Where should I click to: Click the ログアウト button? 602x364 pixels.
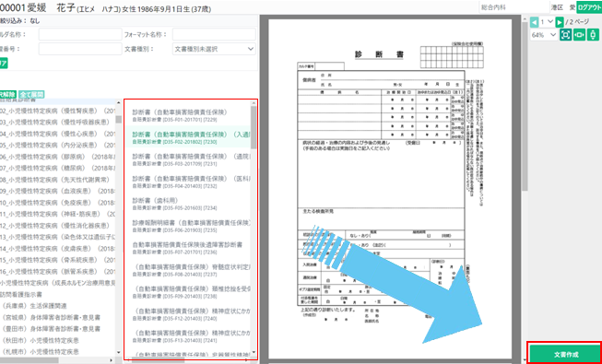coord(589,7)
